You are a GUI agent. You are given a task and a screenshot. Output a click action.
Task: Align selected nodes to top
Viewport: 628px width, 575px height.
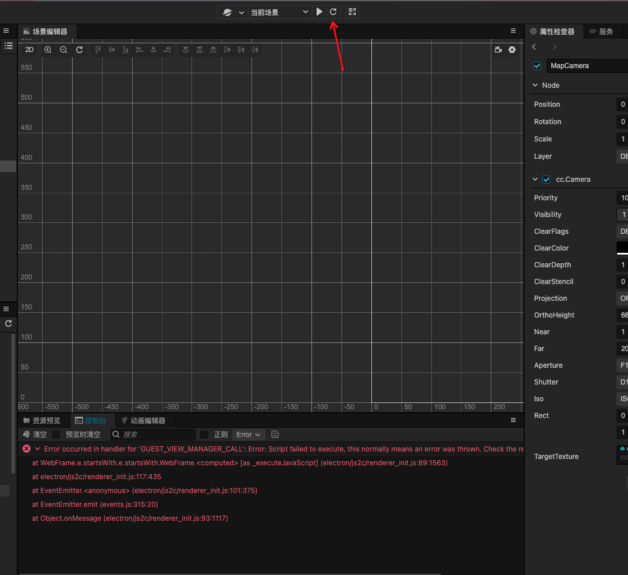97,50
